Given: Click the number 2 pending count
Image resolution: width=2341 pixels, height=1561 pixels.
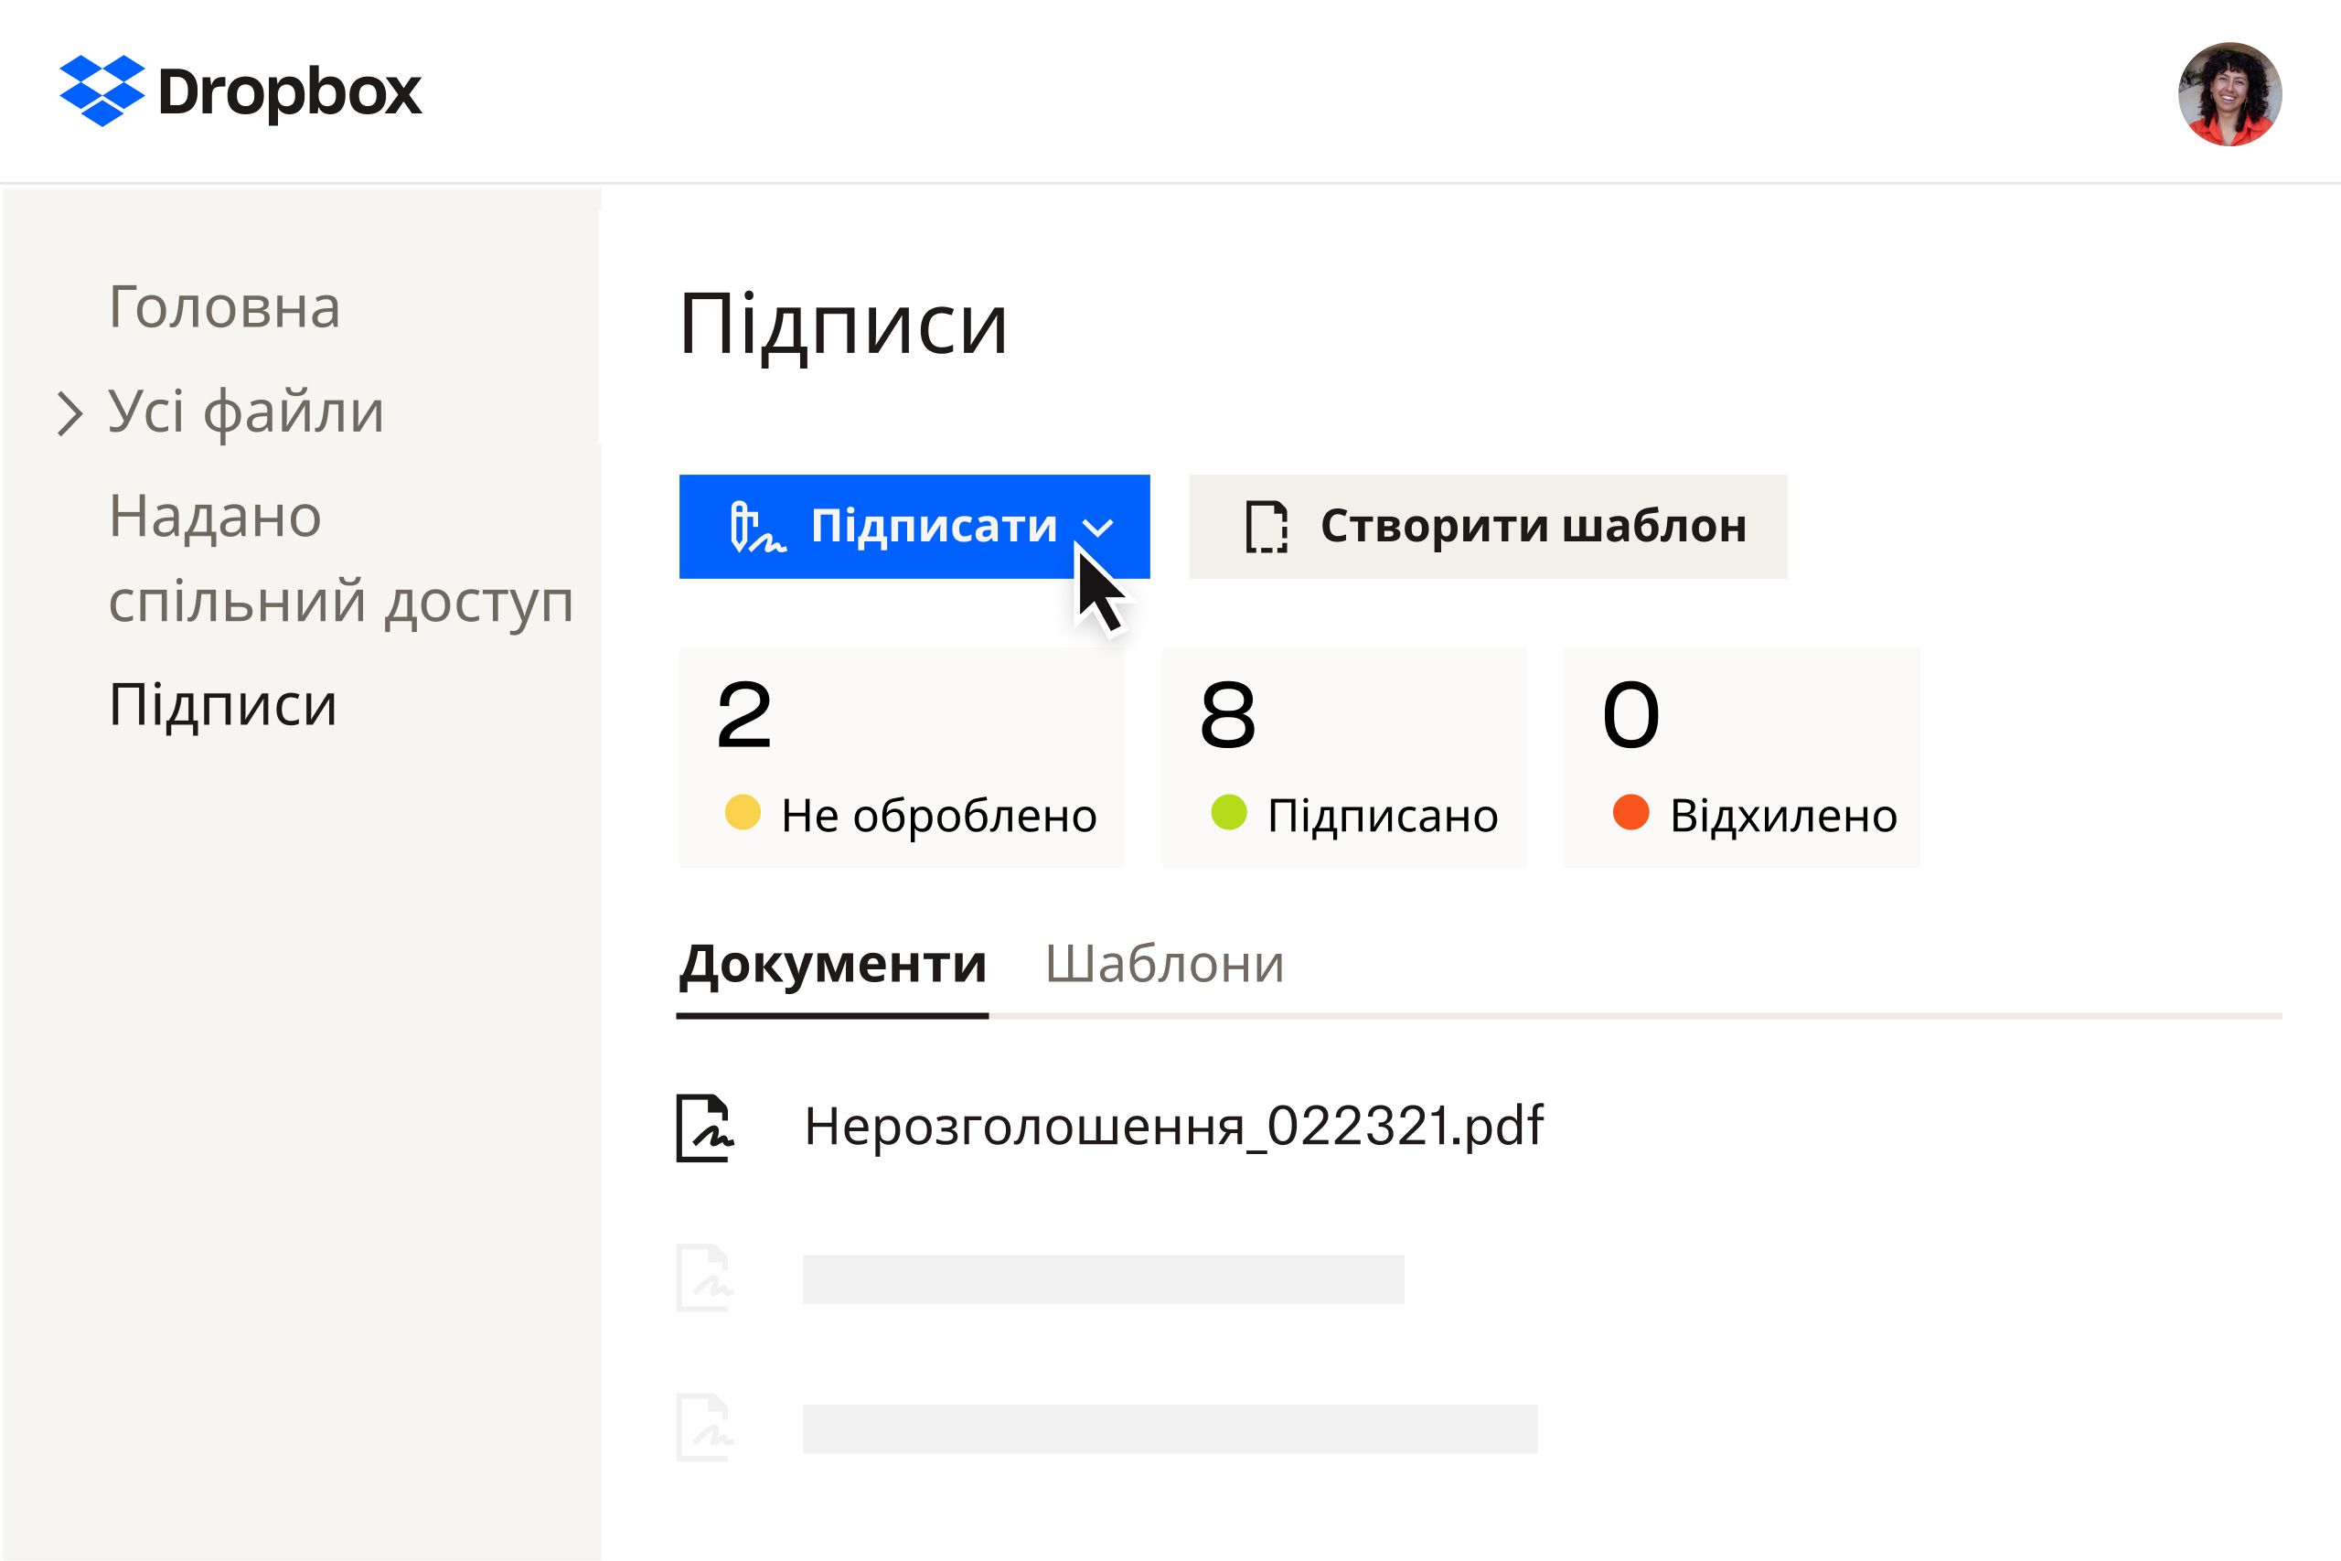Looking at the screenshot, I should [x=743, y=715].
